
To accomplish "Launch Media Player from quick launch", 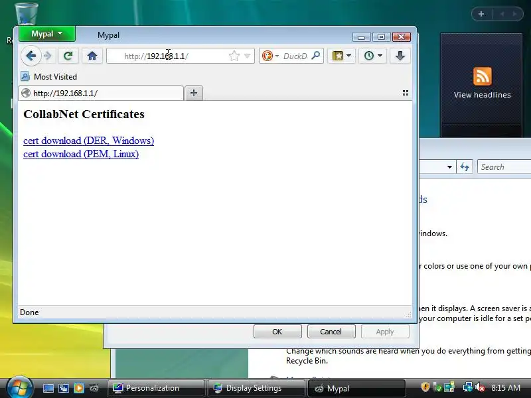I will 79,388.
